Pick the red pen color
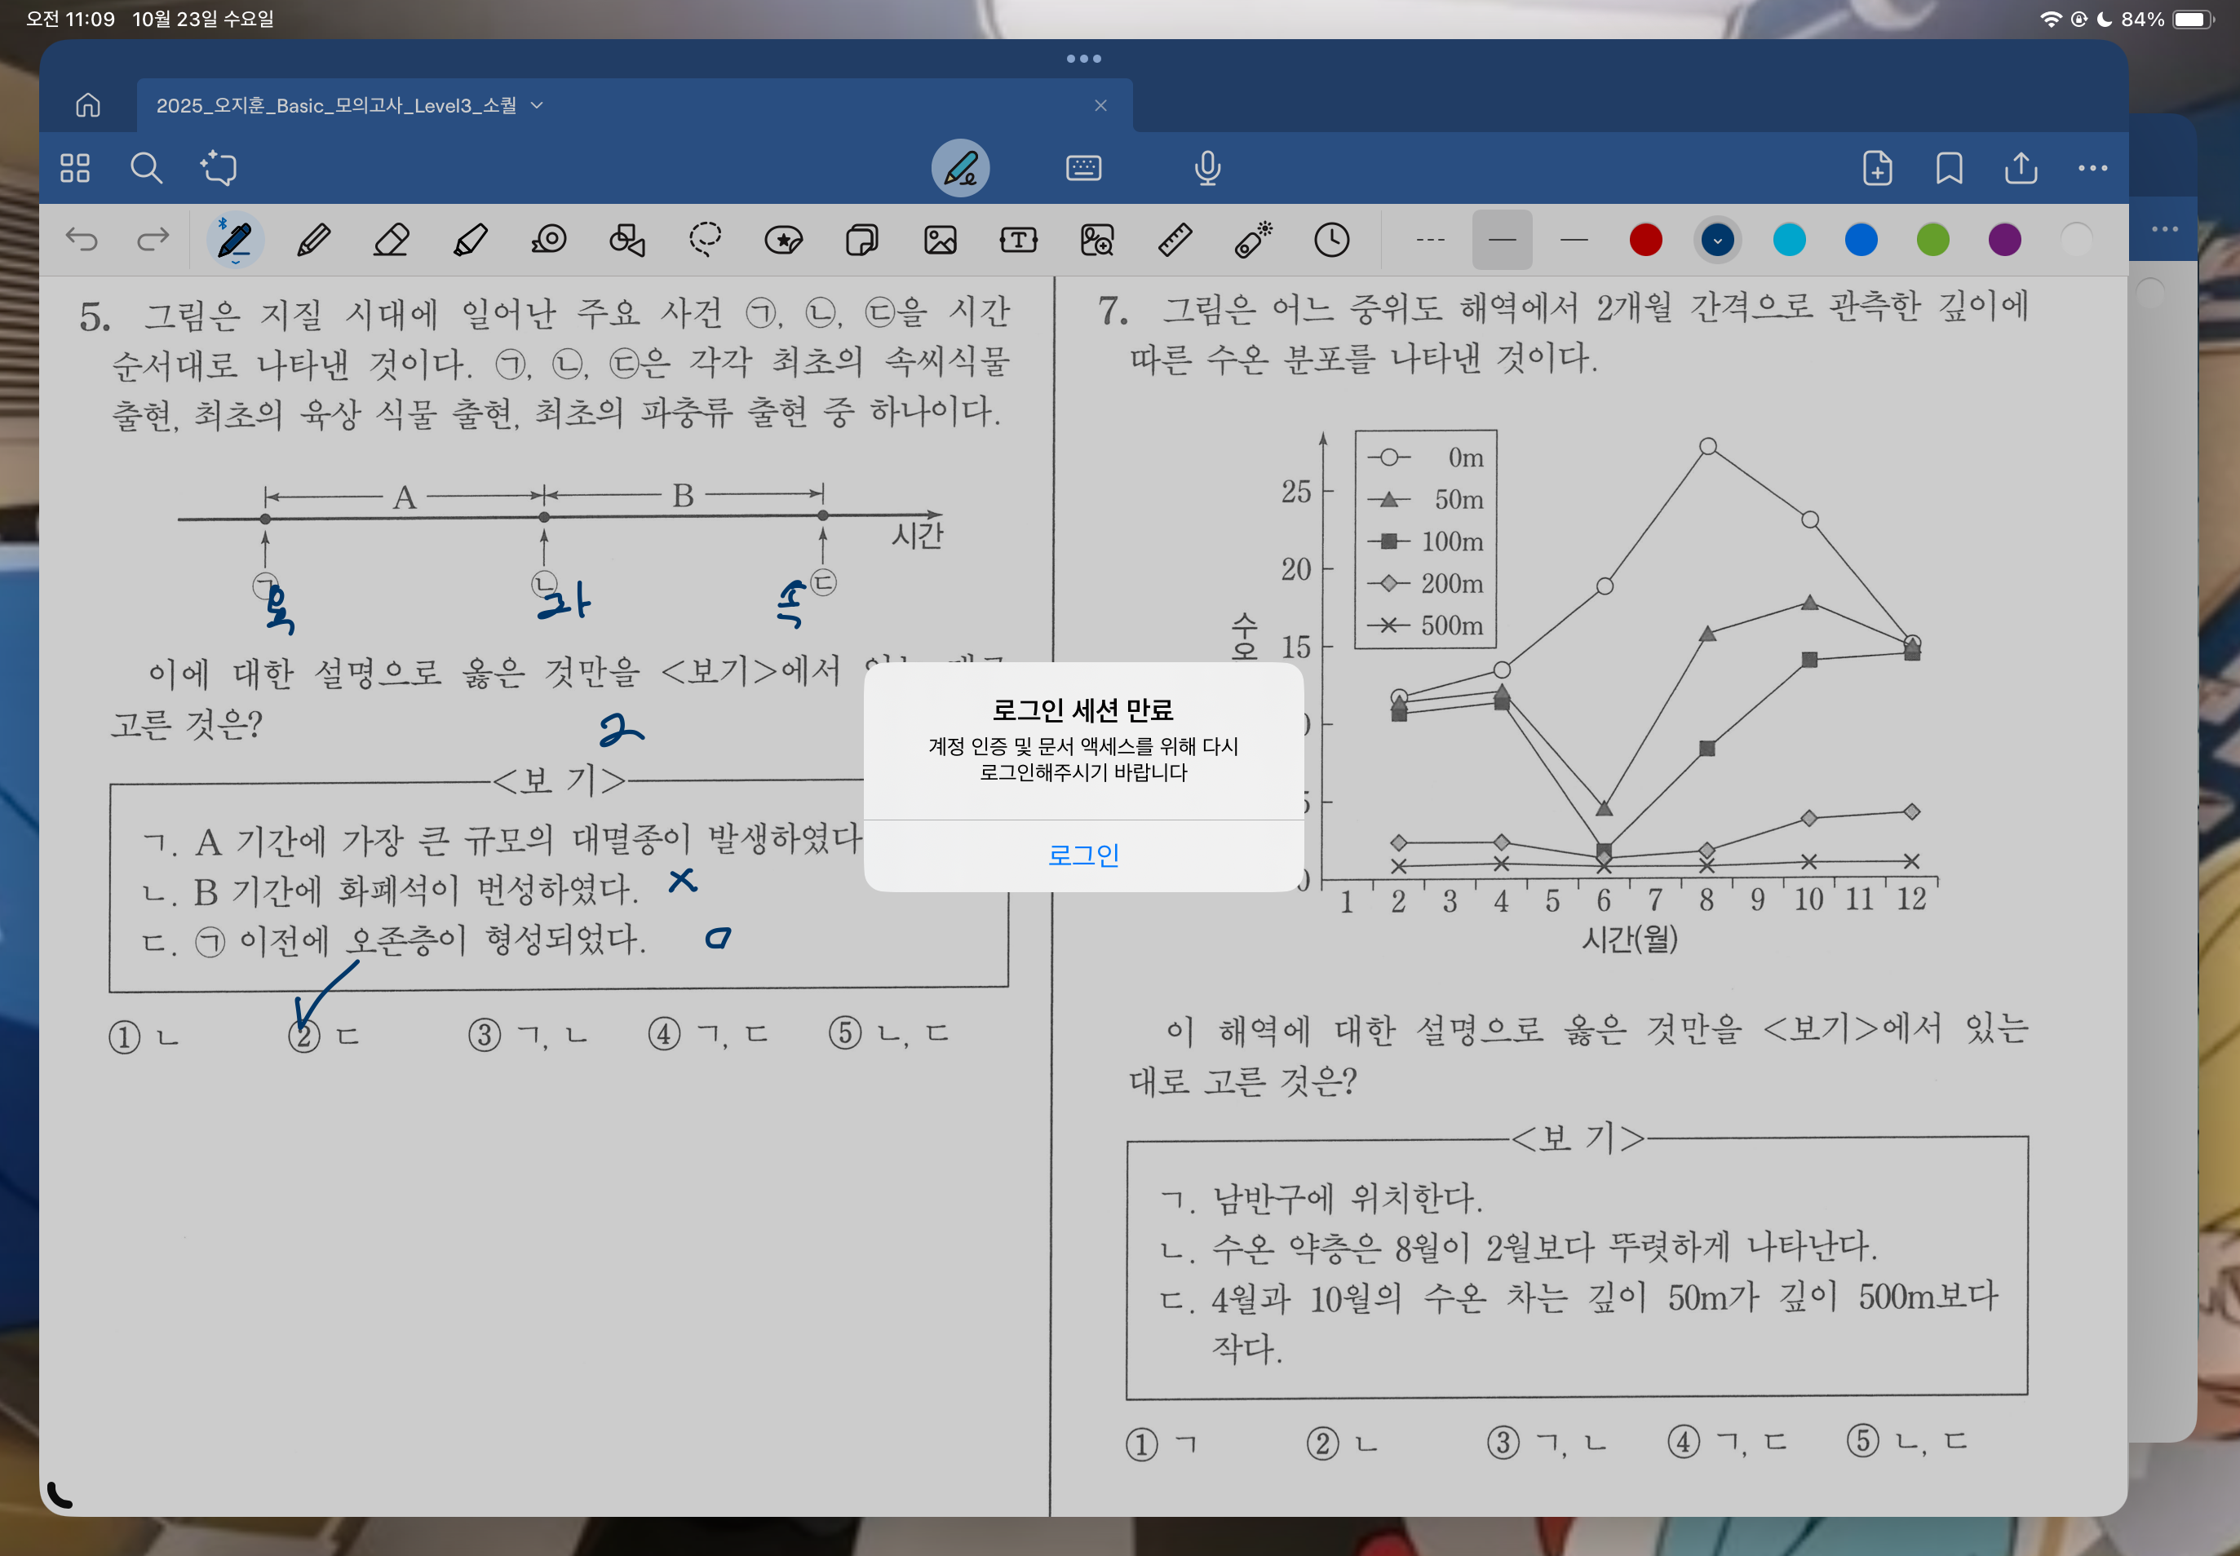2240x1556 pixels. 1646,240
